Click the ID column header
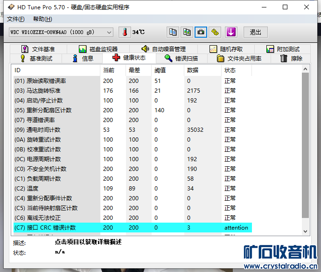 pos(57,70)
